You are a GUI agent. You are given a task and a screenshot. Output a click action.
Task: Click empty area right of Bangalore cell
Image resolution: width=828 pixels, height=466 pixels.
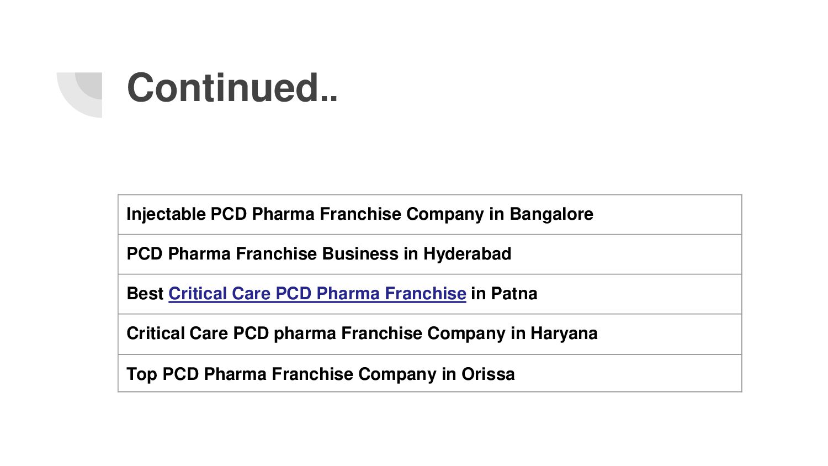tap(668, 214)
